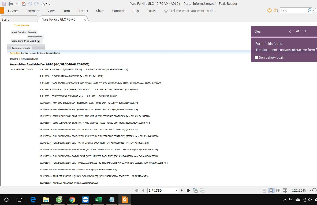Click the Software link
Screen dimensions: 317x205
pos(41,53)
